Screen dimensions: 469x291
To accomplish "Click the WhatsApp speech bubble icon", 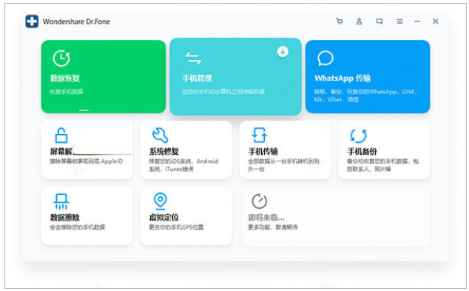I will (325, 58).
